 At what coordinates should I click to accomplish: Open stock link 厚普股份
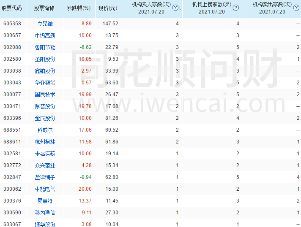45,106
